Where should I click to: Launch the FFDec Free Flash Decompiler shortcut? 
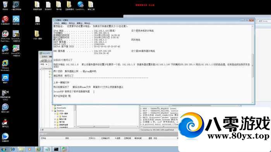tap(5, 36)
